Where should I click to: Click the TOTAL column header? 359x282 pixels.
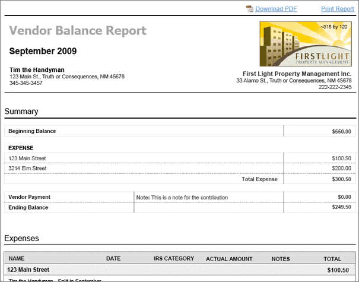332,259
